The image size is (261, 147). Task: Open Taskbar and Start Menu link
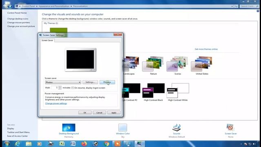(18, 132)
